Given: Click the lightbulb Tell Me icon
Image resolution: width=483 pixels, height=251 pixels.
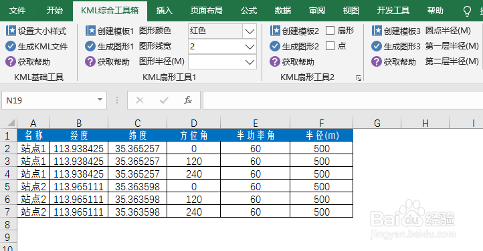Looking at the screenshot, I should click(x=468, y=11).
